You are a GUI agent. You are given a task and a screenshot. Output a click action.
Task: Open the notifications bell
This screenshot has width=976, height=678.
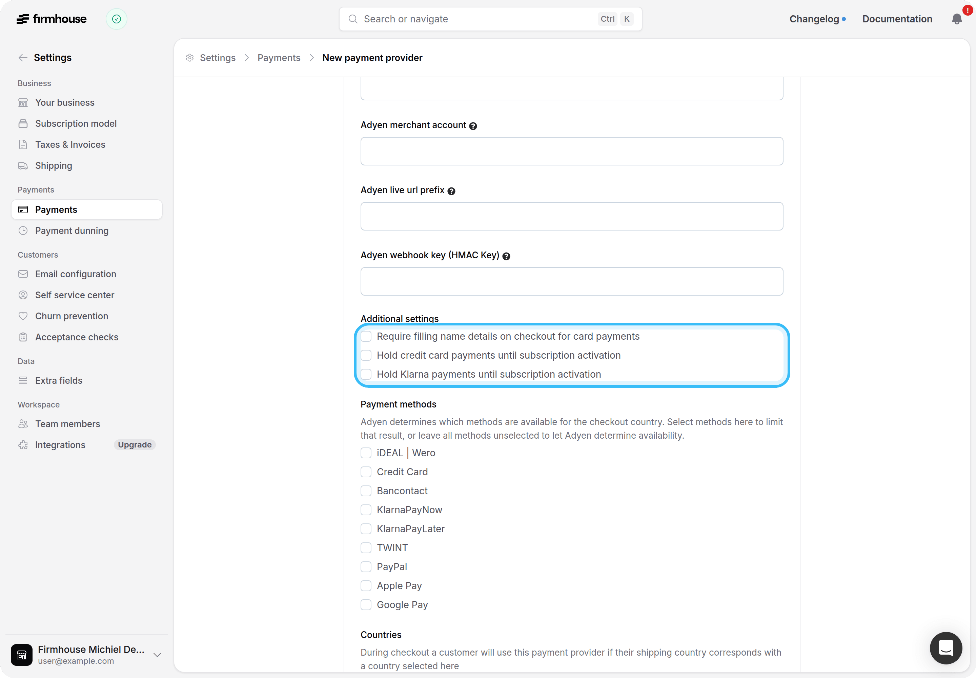coord(957,19)
